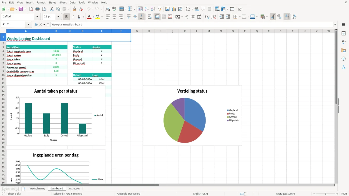This screenshot has height=196, width=349.
Task: Sort descending
Action: pyautogui.click(x=153, y=9)
